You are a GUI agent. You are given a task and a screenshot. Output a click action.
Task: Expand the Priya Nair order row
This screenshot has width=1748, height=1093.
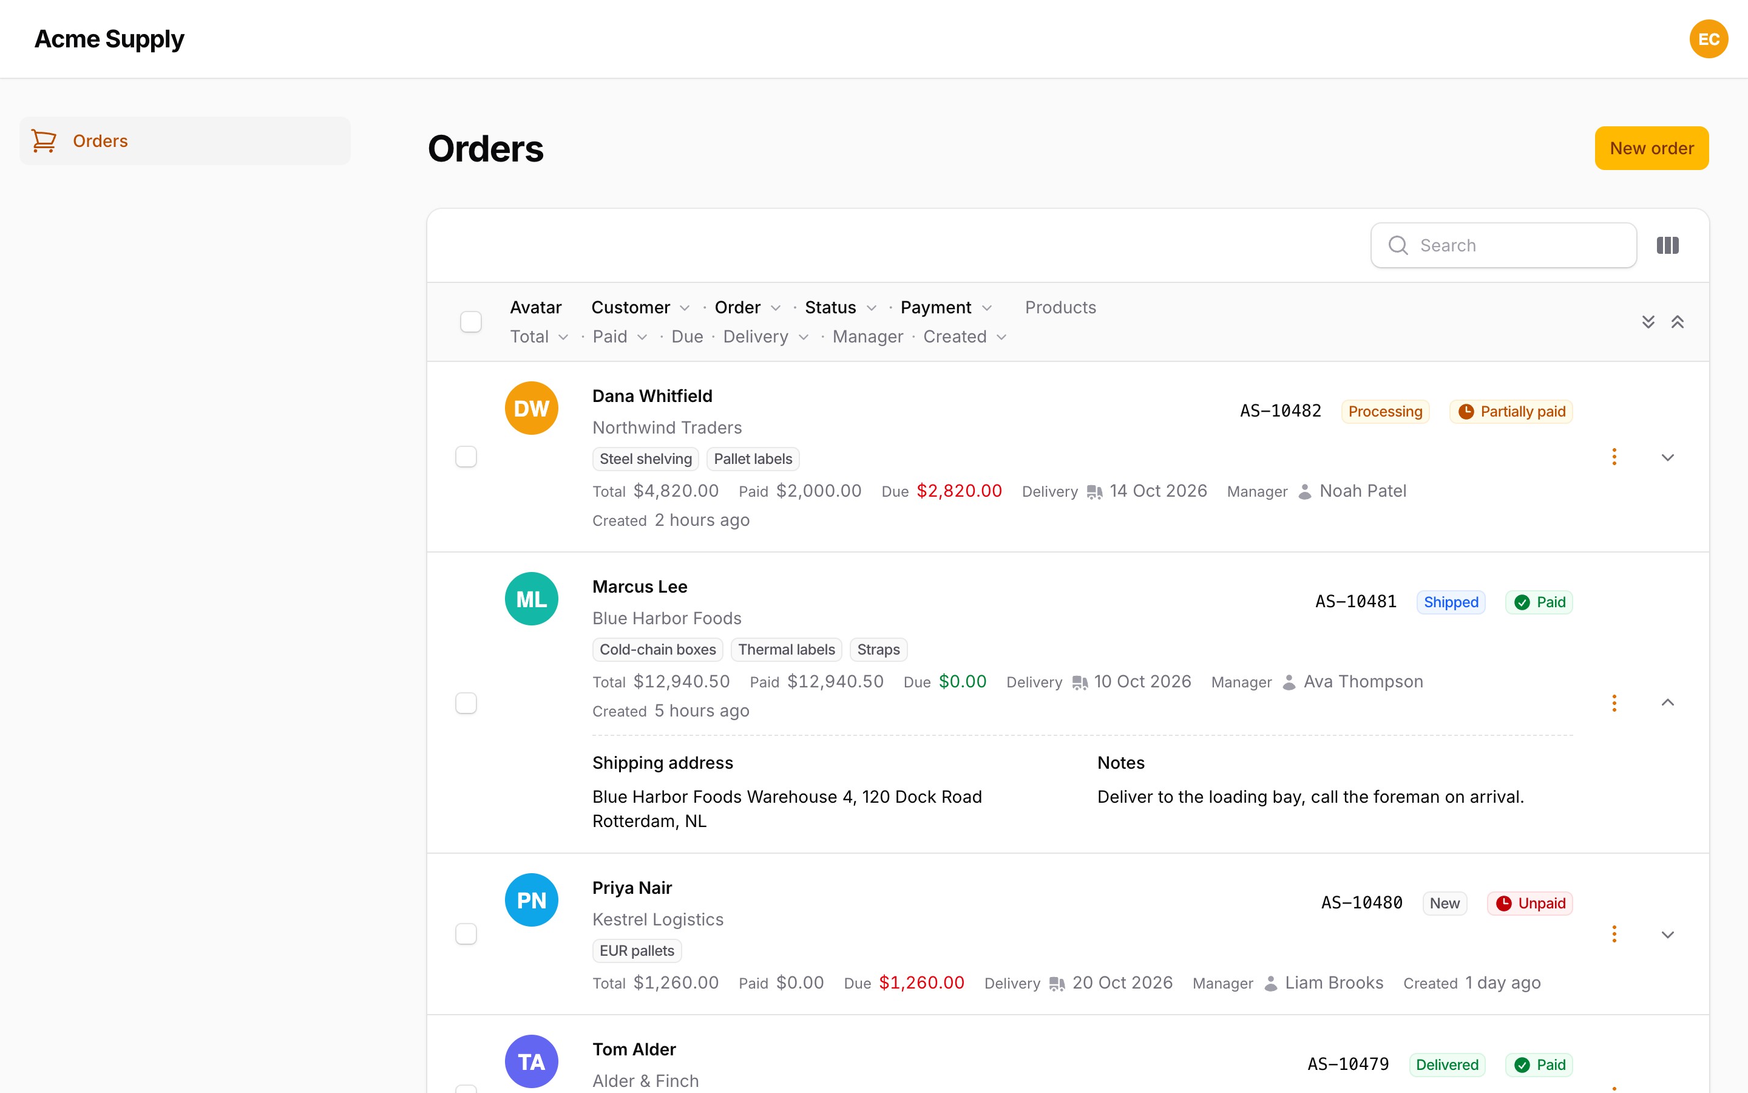[x=1668, y=934]
